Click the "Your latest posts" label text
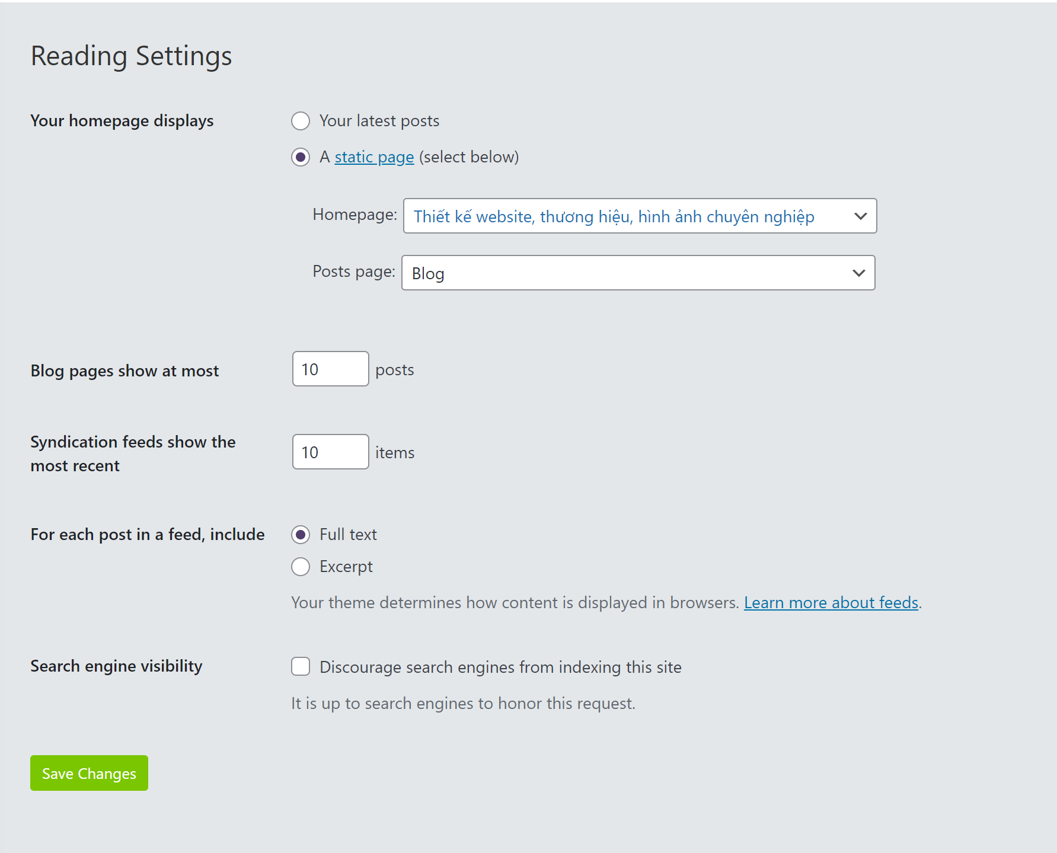The height and width of the screenshot is (853, 1057). 379,121
